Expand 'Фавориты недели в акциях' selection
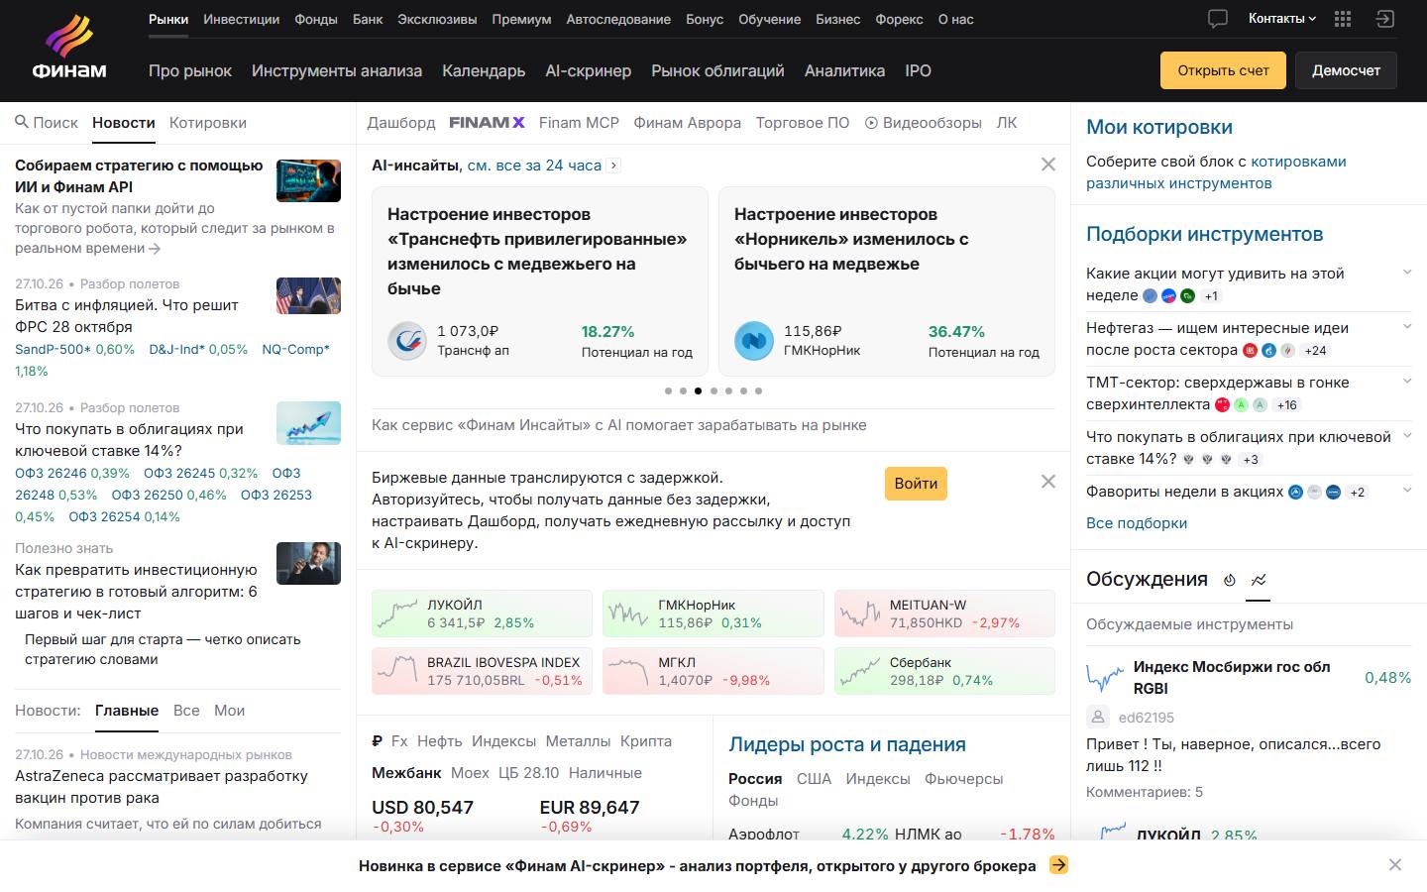 [1407, 491]
